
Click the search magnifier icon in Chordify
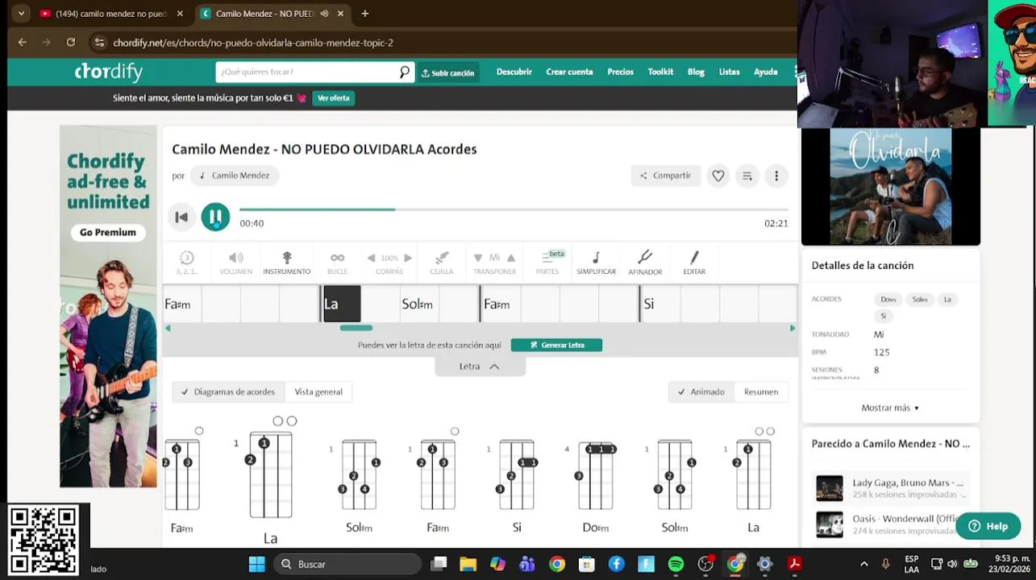point(404,72)
